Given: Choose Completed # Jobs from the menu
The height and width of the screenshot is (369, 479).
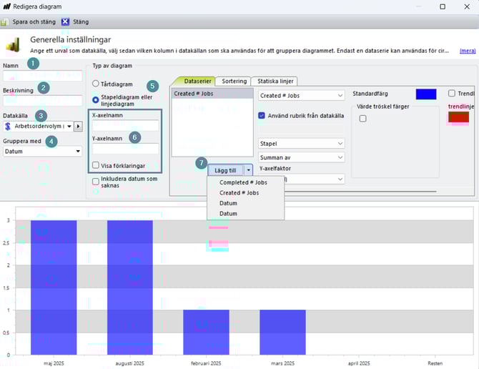Looking at the screenshot, I should [243, 182].
